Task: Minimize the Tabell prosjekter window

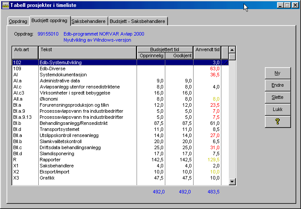Action: [x=280, y=5]
